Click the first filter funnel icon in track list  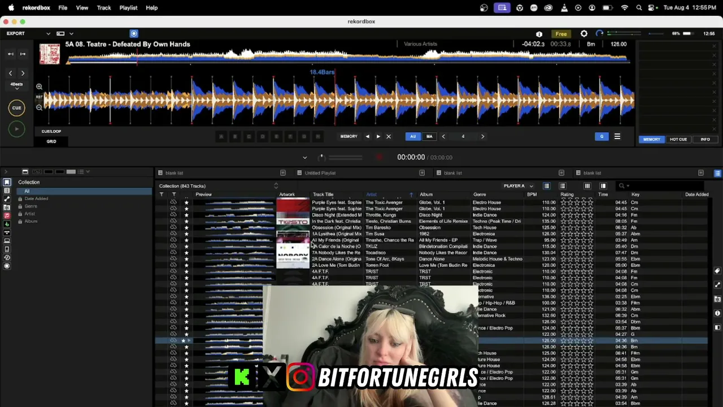(x=162, y=194)
